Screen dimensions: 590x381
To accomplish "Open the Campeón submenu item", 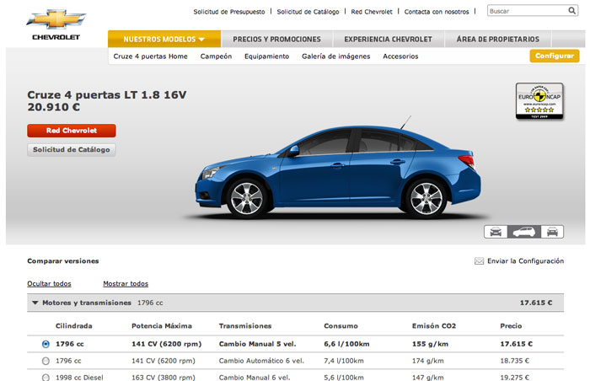I will pos(216,56).
